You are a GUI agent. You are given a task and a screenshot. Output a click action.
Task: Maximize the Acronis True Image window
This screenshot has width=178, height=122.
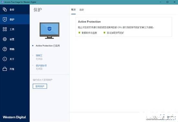[x=167, y=2]
